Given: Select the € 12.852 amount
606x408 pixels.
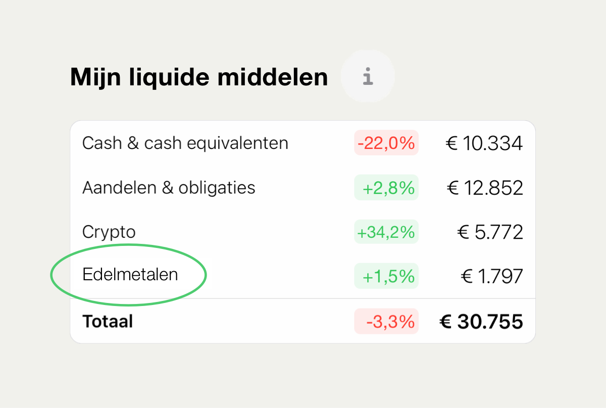Looking at the screenshot, I should [485, 188].
